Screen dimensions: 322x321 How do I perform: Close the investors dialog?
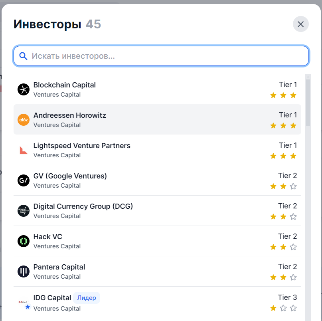tap(300, 24)
